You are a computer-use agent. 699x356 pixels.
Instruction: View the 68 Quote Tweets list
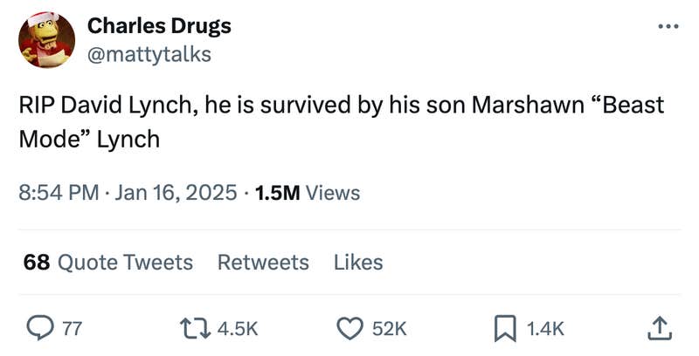(x=107, y=262)
